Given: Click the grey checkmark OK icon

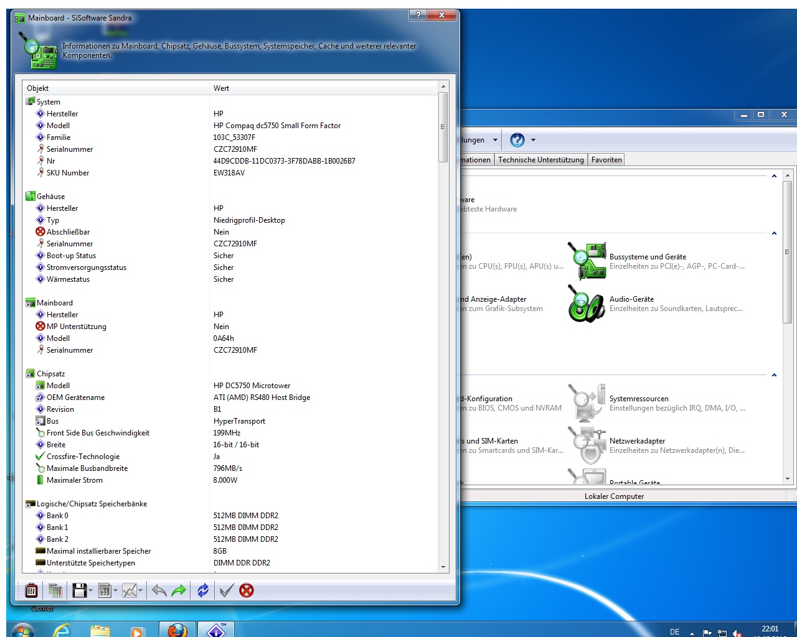Looking at the screenshot, I should coord(227,590).
